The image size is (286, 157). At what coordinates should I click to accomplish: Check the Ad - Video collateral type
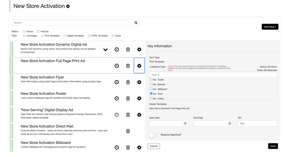tap(151, 98)
